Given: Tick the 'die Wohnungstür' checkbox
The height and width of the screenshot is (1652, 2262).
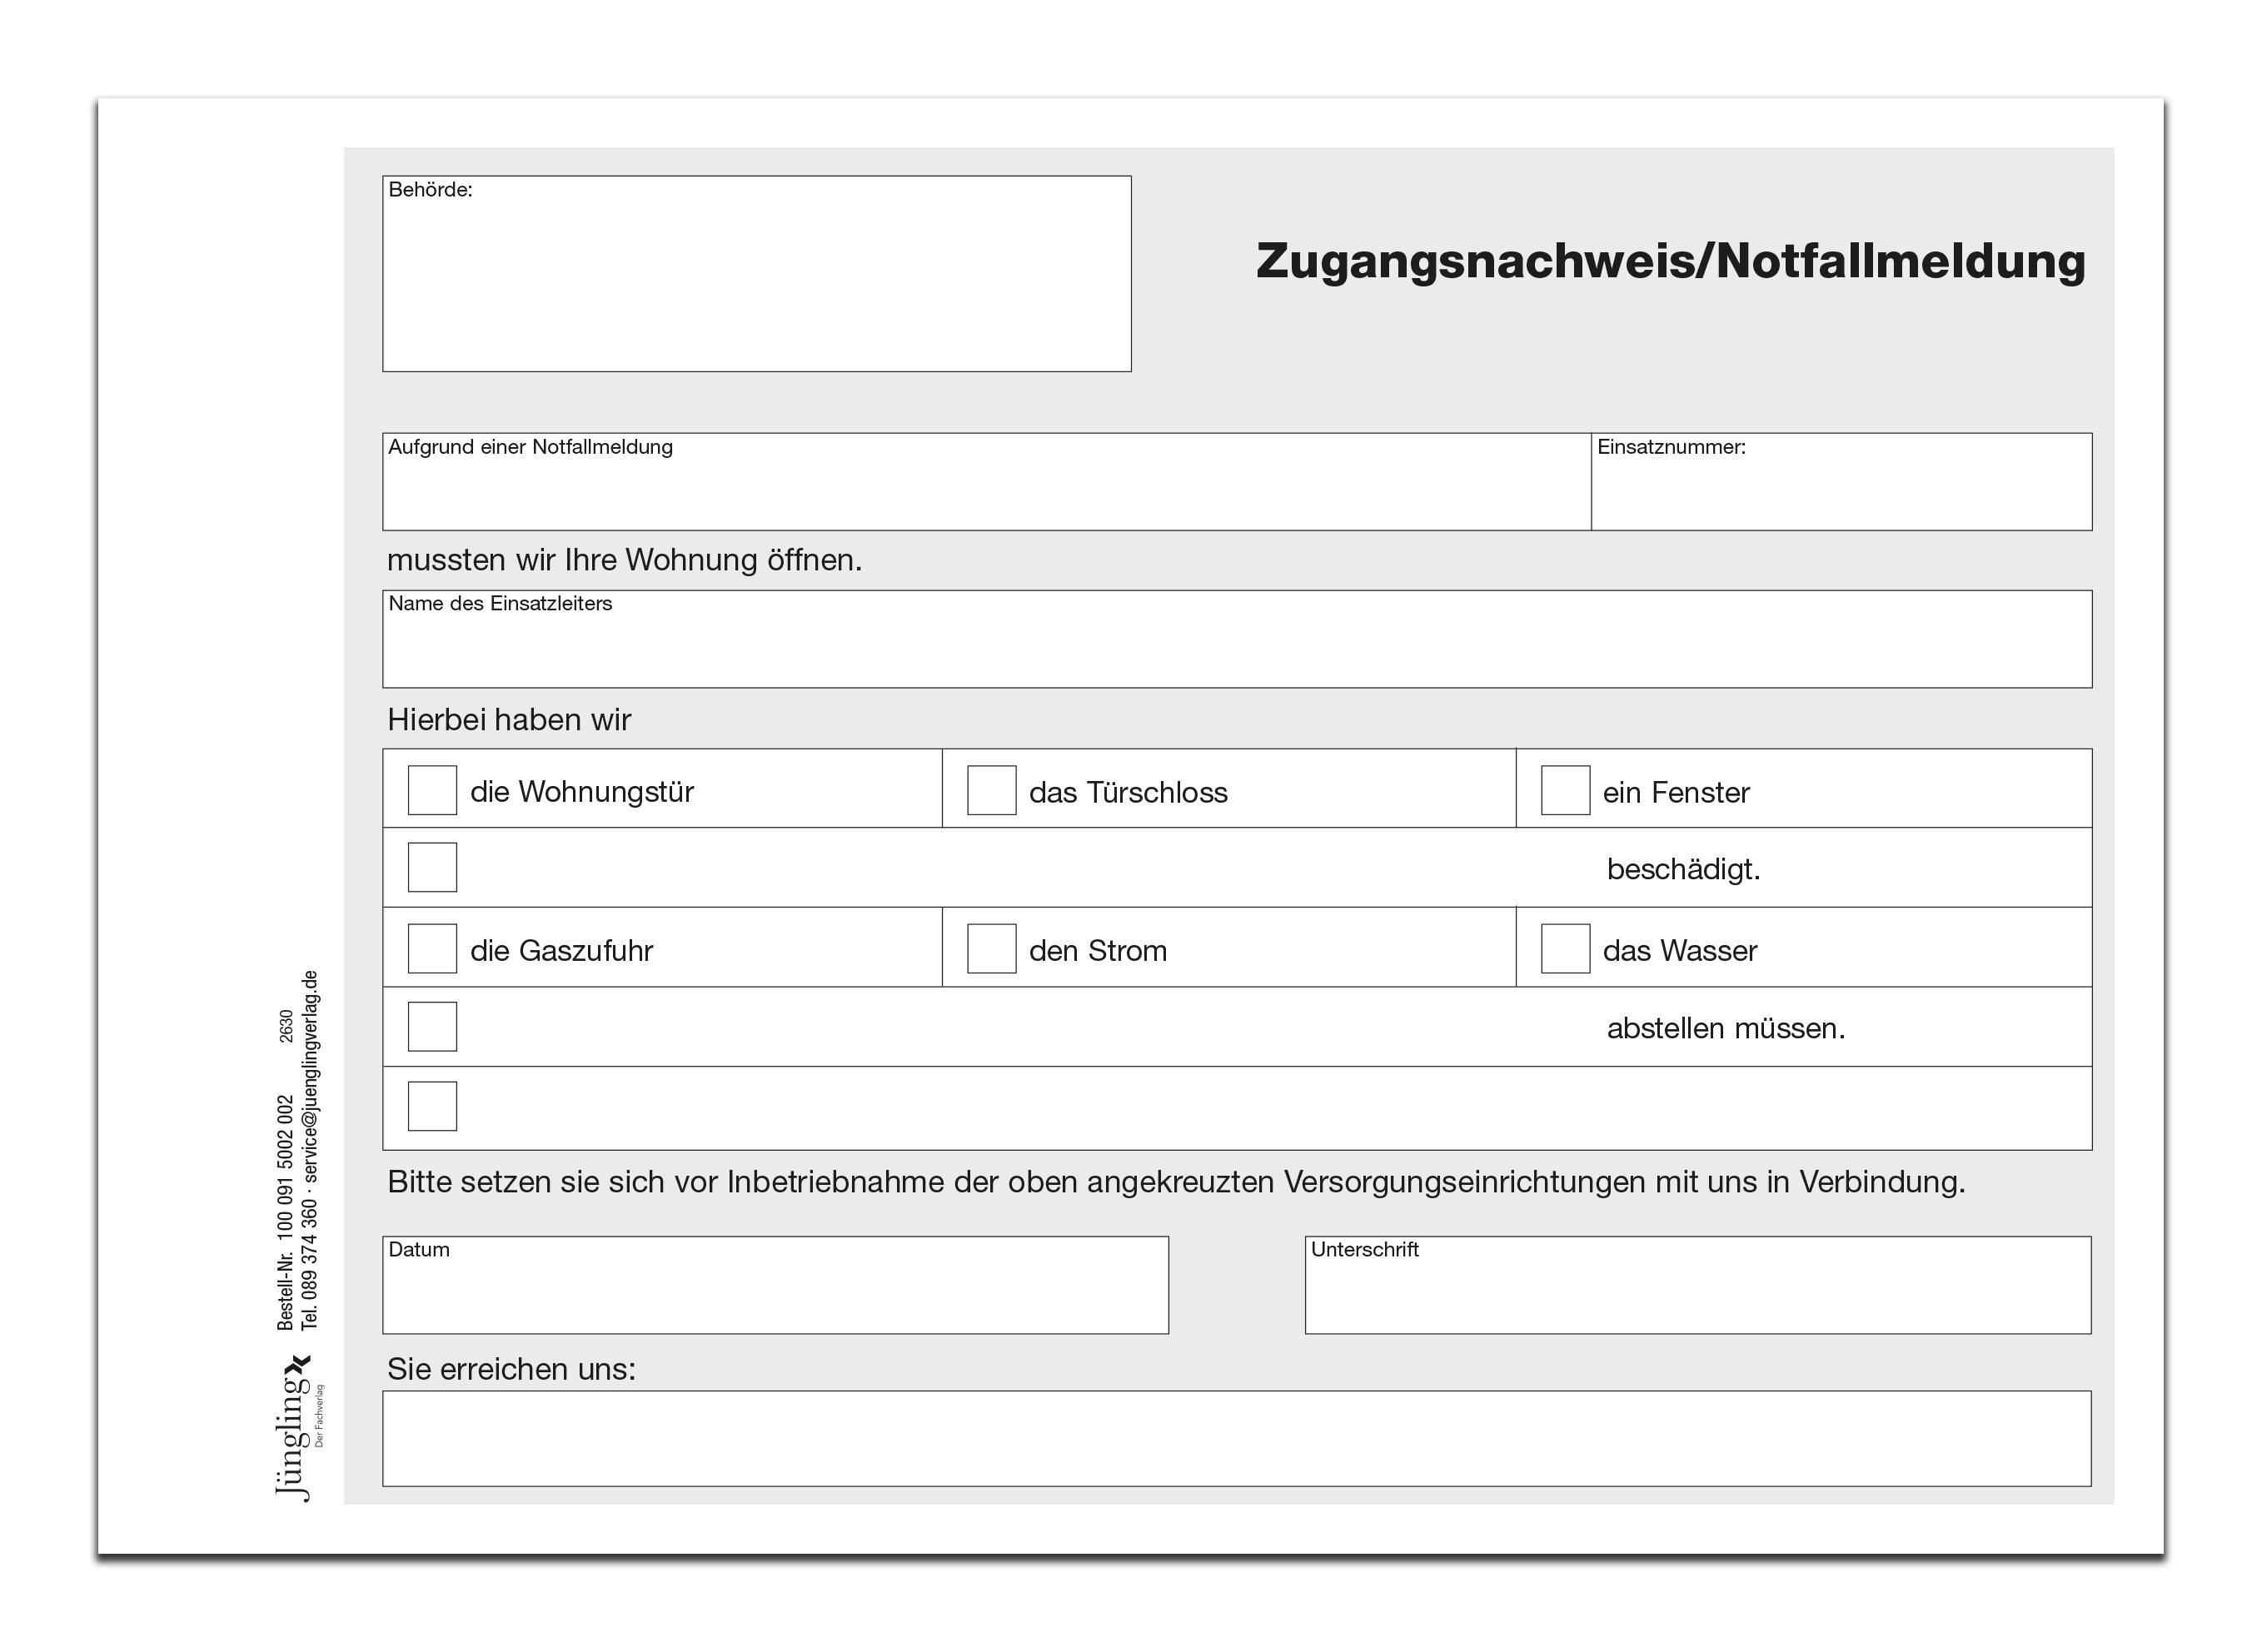Looking at the screenshot, I should click(432, 790).
